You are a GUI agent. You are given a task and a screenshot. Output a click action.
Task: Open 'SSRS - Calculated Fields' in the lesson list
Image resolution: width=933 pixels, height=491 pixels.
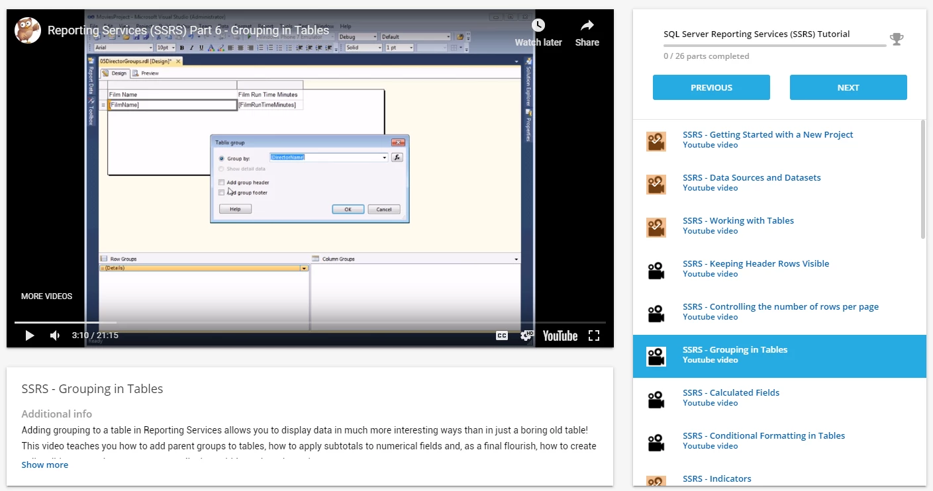(x=731, y=392)
